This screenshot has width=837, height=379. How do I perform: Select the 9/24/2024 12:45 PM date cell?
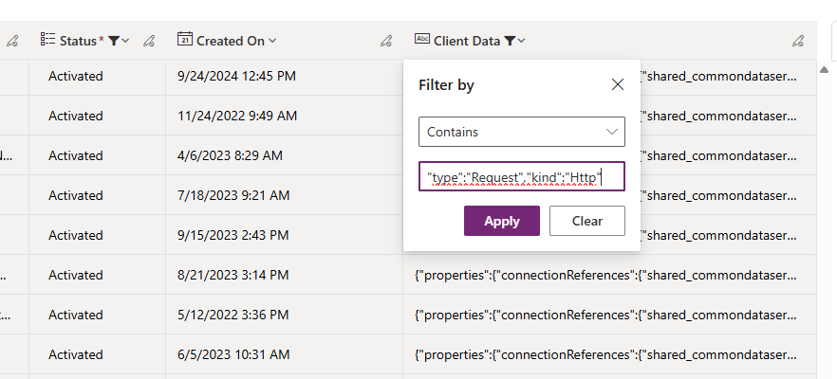tap(236, 76)
